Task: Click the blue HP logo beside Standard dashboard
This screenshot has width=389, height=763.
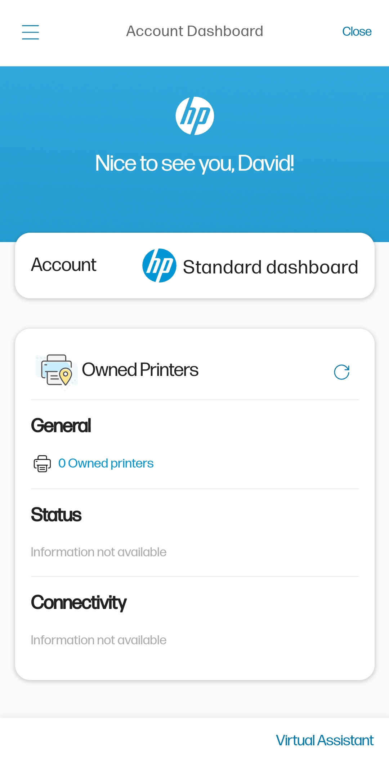Action: [x=159, y=266]
